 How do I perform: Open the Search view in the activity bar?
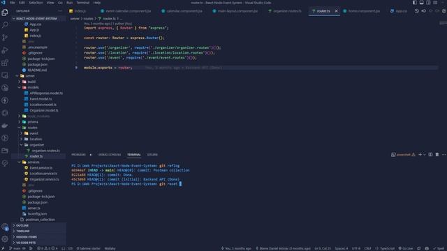tap(5, 25)
